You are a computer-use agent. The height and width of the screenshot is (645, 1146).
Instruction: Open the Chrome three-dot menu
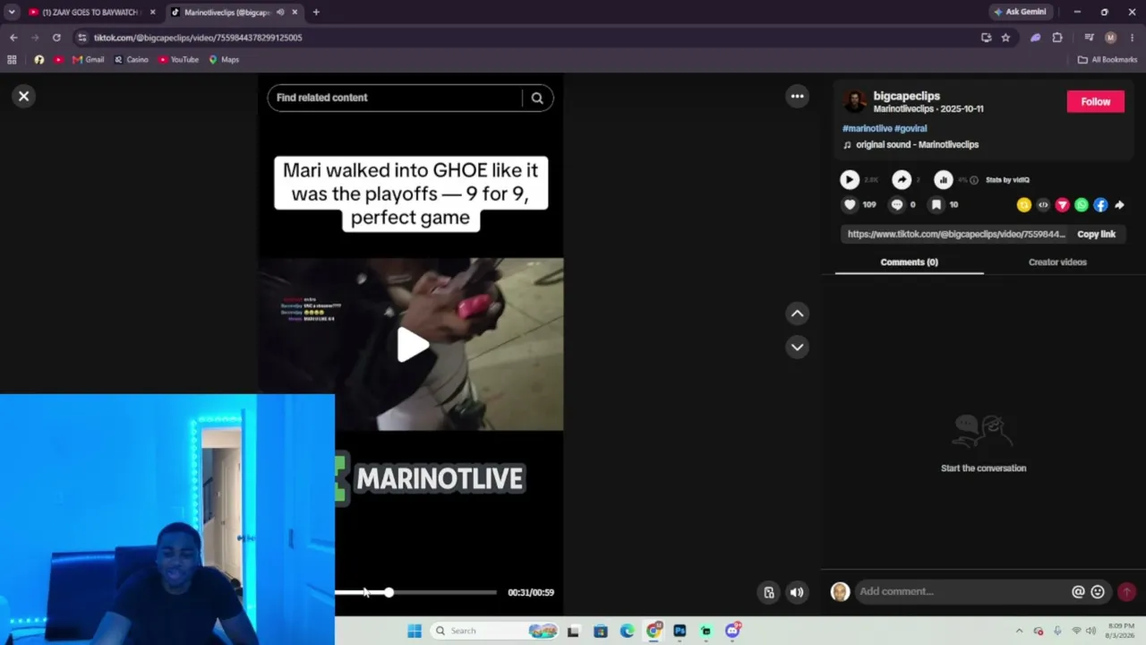(1133, 38)
